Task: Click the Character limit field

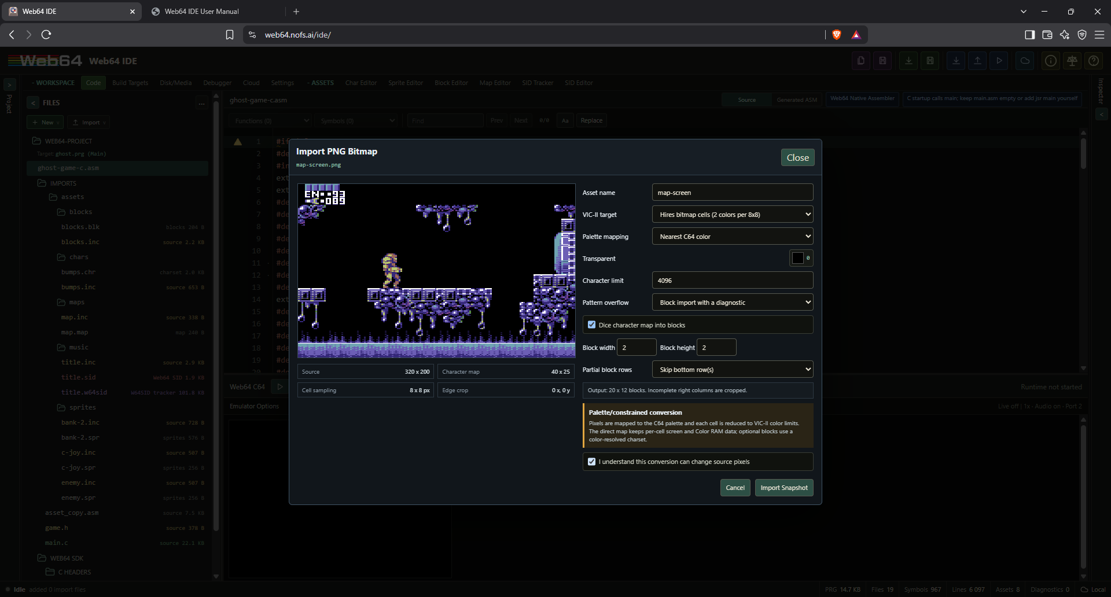Action: (x=732, y=281)
